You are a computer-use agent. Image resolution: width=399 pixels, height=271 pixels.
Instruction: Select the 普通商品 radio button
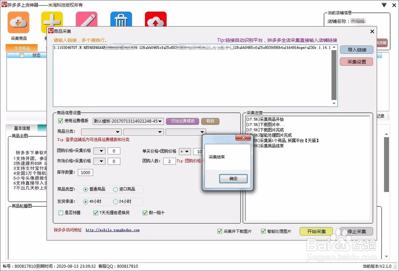click(x=85, y=189)
